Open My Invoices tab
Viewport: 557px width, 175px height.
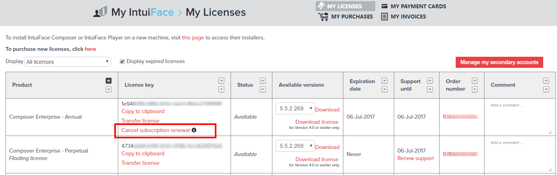coord(404,17)
